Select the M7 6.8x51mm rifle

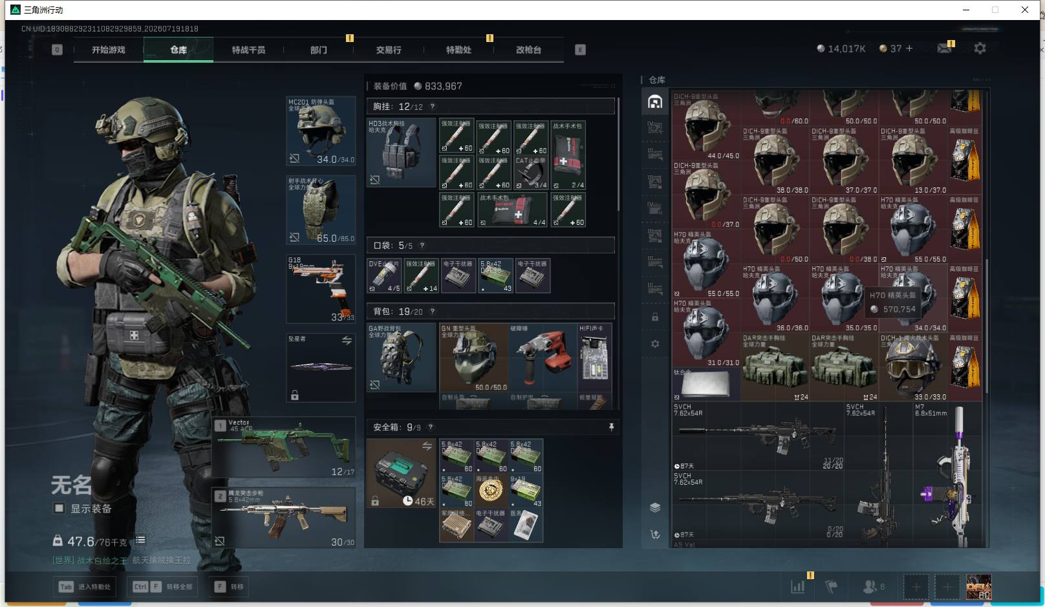[947, 474]
